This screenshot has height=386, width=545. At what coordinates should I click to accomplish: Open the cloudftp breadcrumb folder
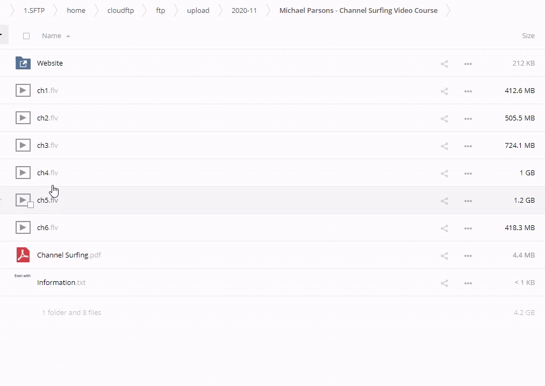[x=120, y=10]
